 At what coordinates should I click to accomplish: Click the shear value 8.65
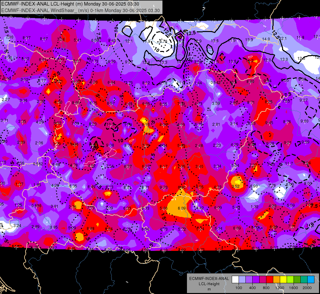76,103
